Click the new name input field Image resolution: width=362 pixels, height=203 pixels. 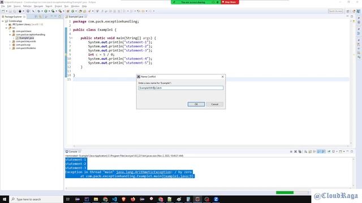pyautogui.click(x=181, y=88)
